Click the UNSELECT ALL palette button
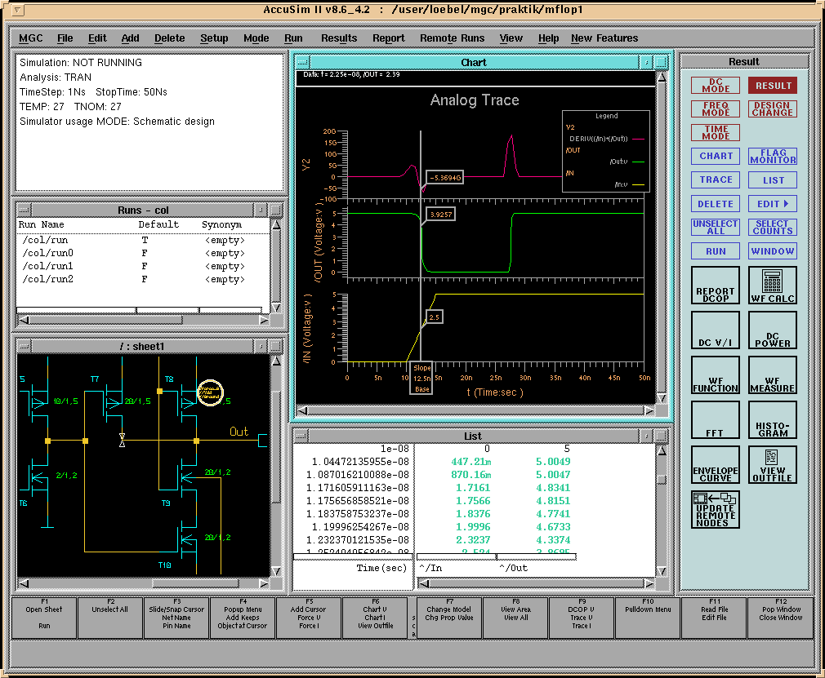This screenshot has height=678, width=825. 715,227
